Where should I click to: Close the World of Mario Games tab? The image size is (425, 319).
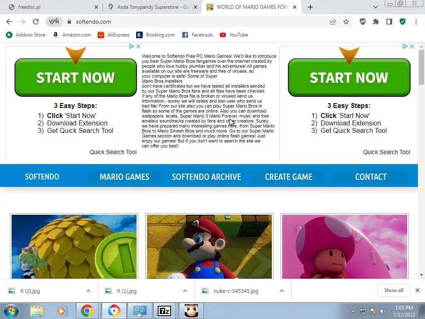click(x=295, y=7)
